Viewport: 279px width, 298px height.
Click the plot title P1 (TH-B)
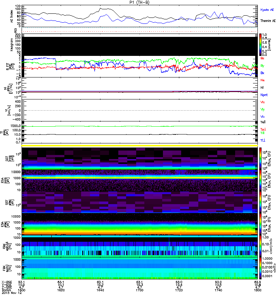pos(139,2)
